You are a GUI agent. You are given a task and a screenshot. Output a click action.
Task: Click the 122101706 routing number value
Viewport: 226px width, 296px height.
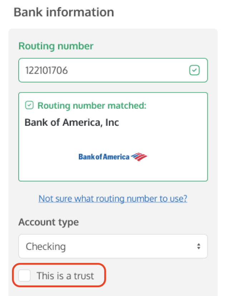point(46,70)
